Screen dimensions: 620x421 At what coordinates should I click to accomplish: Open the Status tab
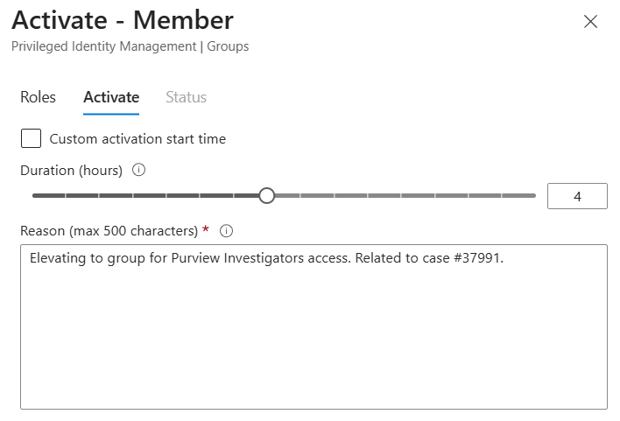pos(186,97)
